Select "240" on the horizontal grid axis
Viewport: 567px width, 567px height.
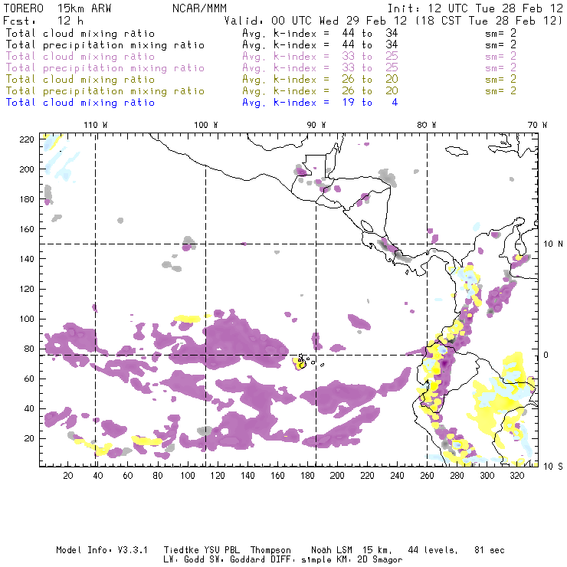click(x=397, y=476)
